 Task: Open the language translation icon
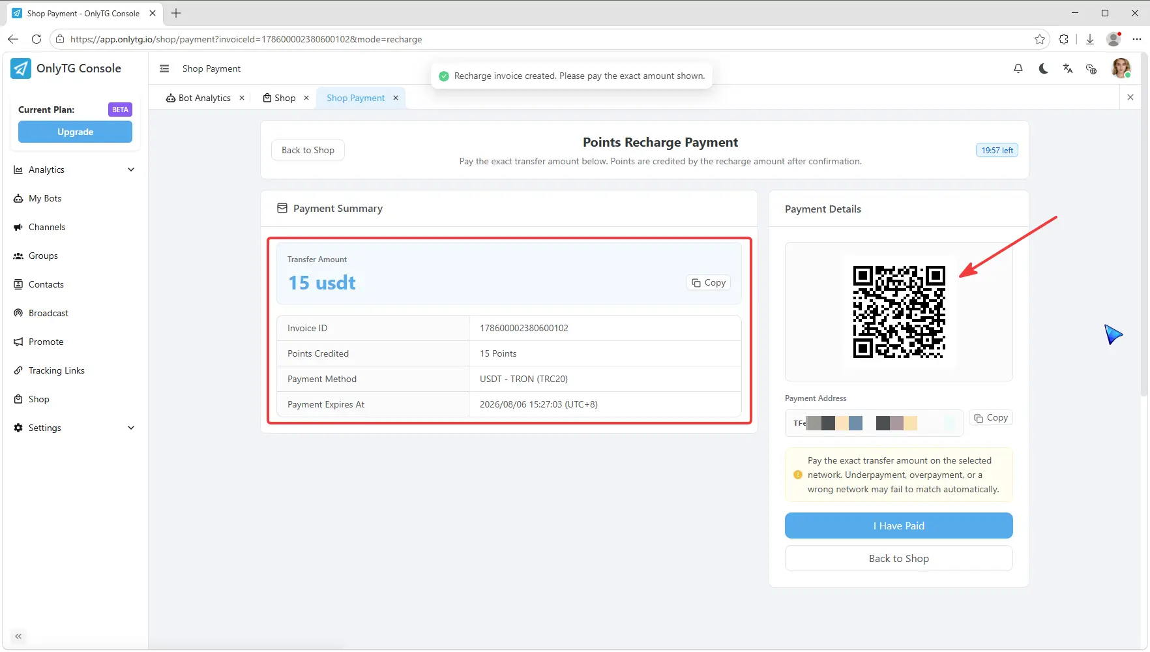[1068, 68]
